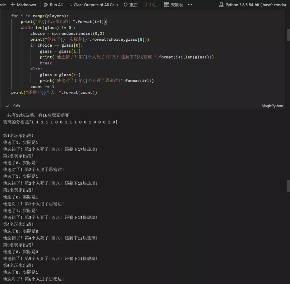Viewport: 290px width, 284px height.
Task: Click the 0.6s execution time label
Action: pos(16,106)
